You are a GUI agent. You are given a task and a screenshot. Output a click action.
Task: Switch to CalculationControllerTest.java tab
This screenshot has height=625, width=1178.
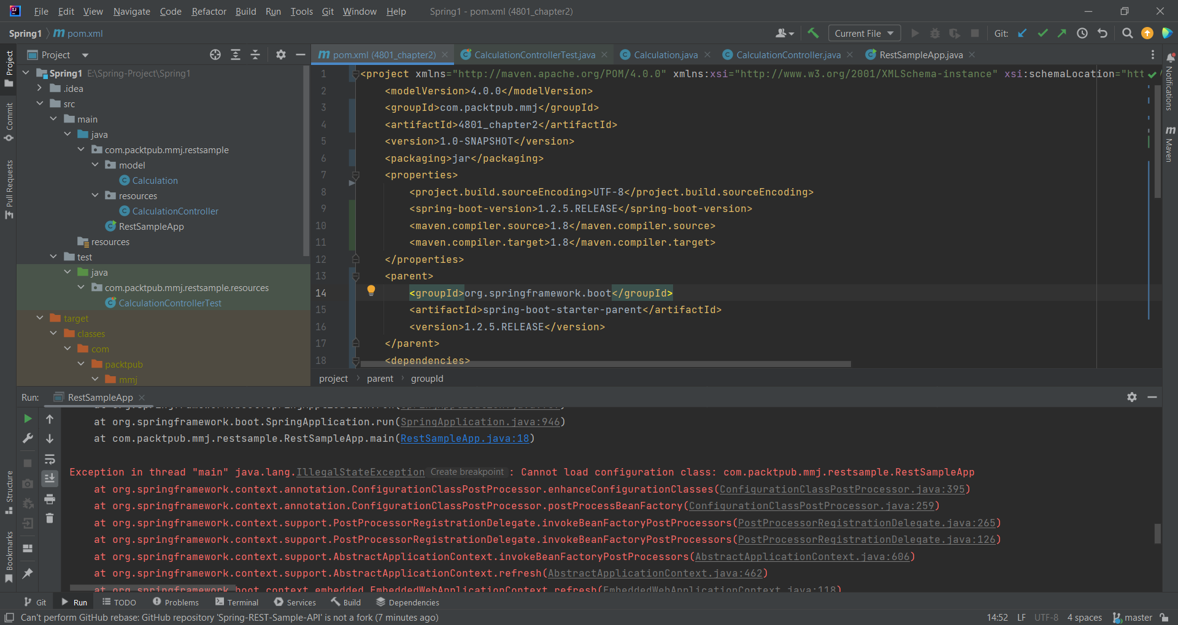[534, 55]
